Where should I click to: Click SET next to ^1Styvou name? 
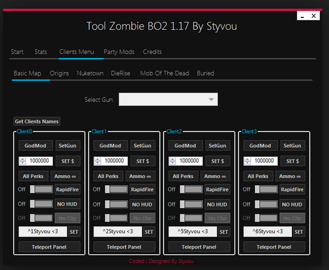point(74,232)
